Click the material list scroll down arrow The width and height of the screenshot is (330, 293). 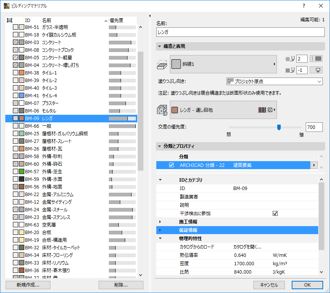pyautogui.click(x=141, y=275)
